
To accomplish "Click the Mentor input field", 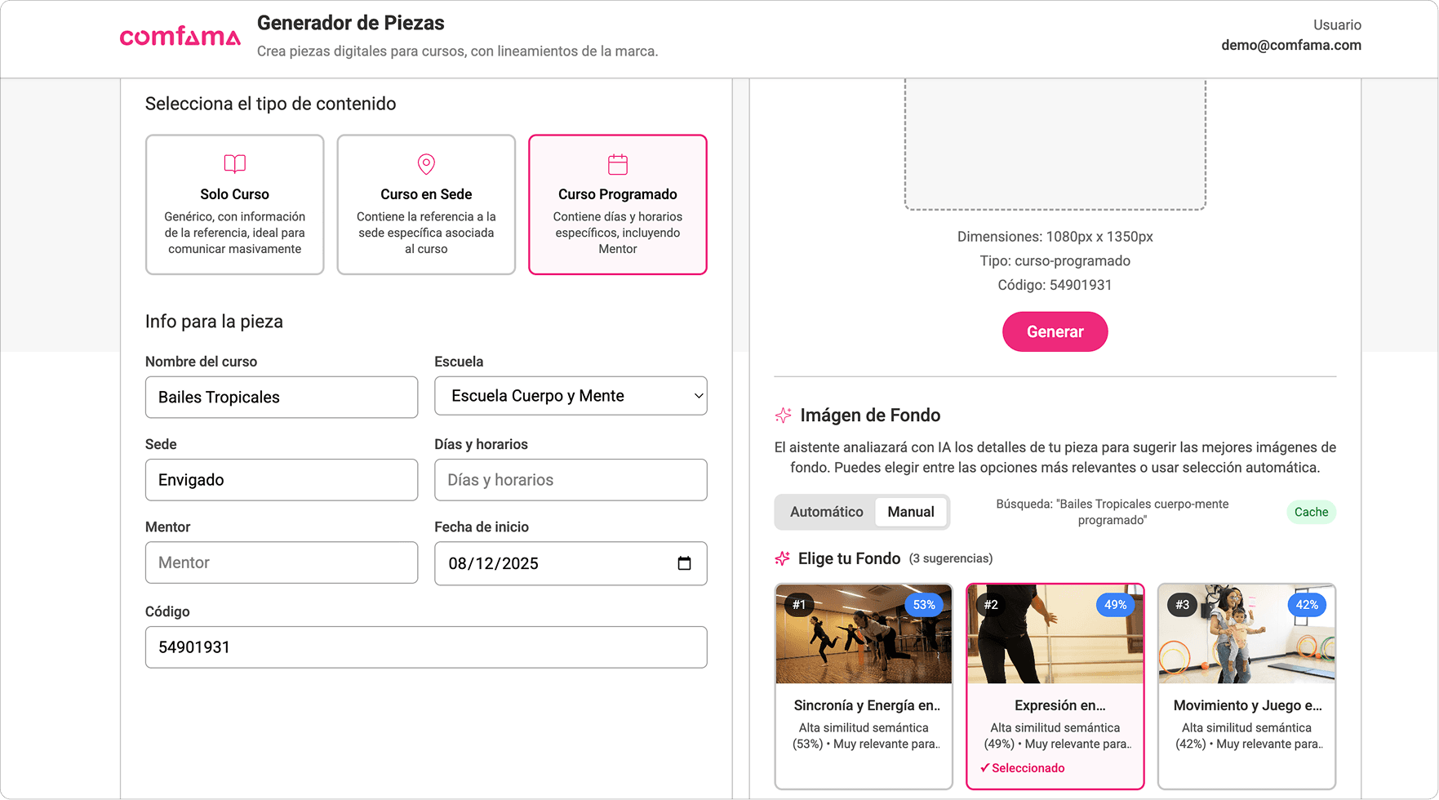I will pos(282,562).
